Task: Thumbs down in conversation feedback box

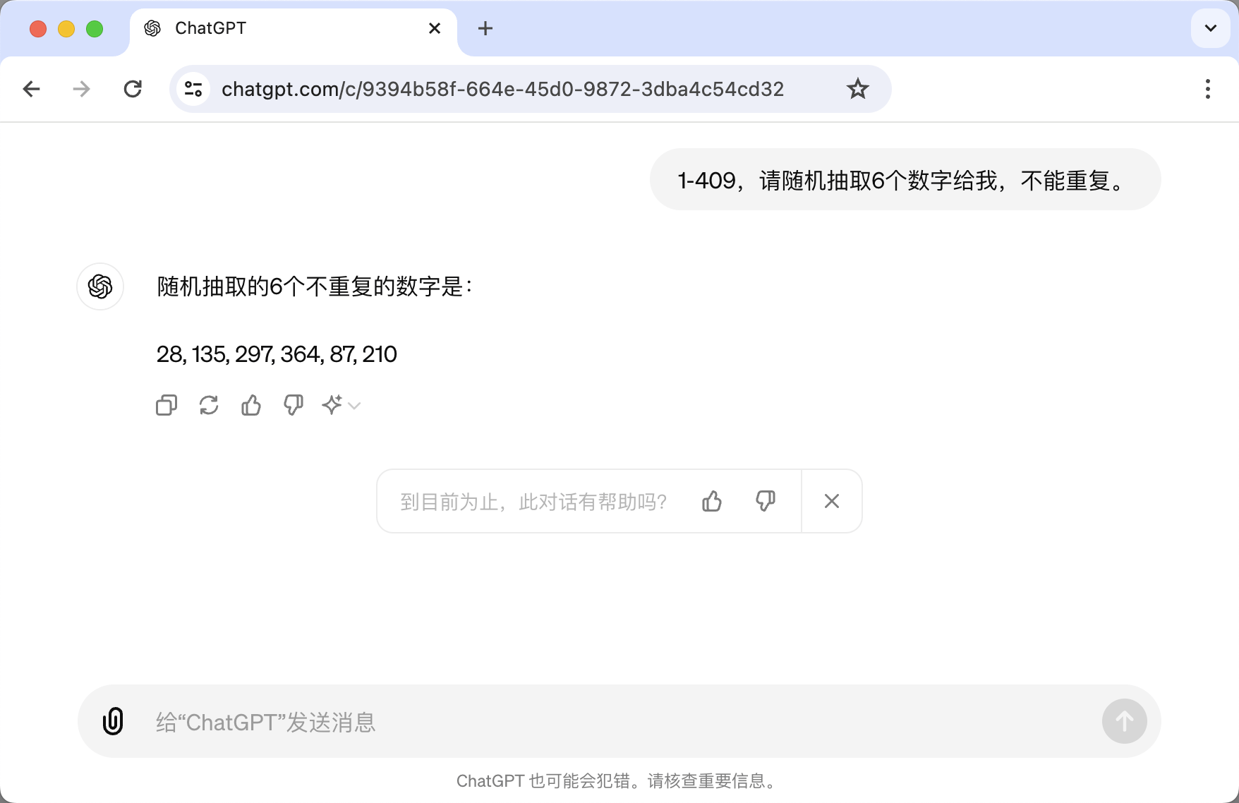Action: [x=766, y=501]
